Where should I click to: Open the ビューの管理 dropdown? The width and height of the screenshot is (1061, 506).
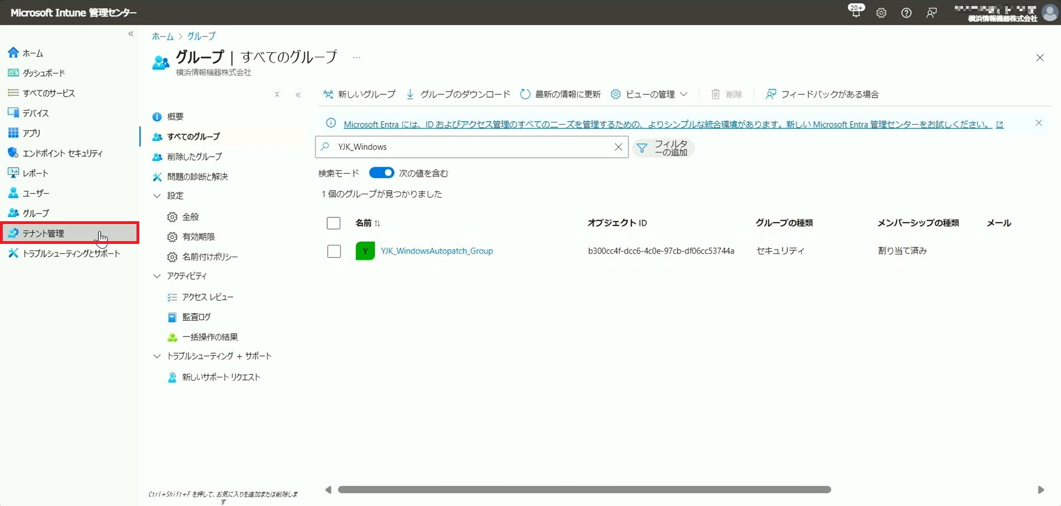(x=649, y=94)
